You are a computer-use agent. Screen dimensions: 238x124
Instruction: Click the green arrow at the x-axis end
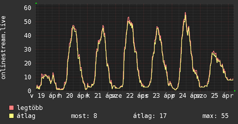235,91
